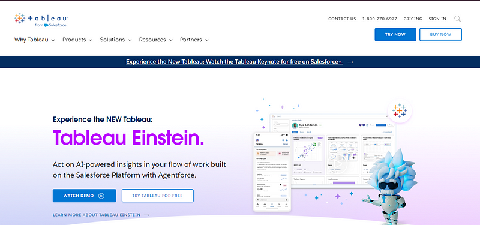This screenshot has height=225, width=480.
Task: Click the mobile app screenshot thumbnail
Action: point(272,172)
